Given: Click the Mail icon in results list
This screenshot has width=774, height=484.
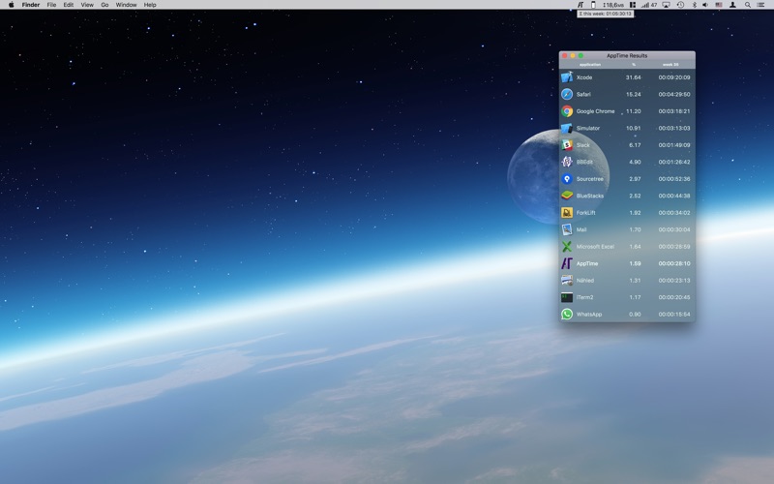Looking at the screenshot, I should [567, 229].
